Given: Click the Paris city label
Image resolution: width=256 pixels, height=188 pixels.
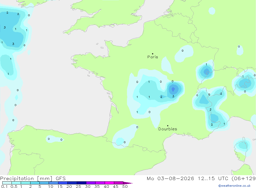Looking at the screenshot, I should click(x=153, y=57).
